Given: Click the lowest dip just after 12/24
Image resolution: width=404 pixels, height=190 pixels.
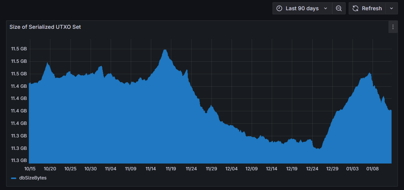Looking at the screenshot, I should point(319,148).
